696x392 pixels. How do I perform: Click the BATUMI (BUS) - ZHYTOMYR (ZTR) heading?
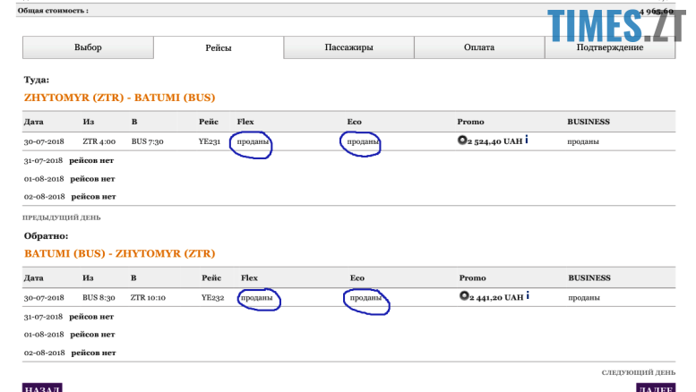[119, 253]
